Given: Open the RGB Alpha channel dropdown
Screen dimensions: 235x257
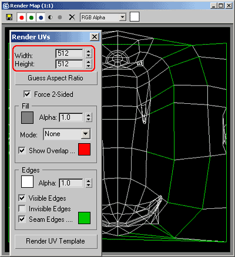Looking at the screenshot, I should point(103,18).
